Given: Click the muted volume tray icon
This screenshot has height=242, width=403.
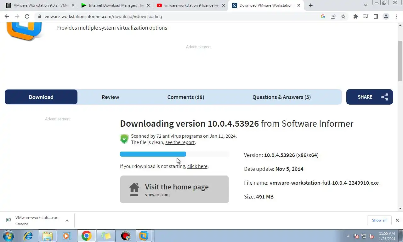Looking at the screenshot, I should (371, 236).
